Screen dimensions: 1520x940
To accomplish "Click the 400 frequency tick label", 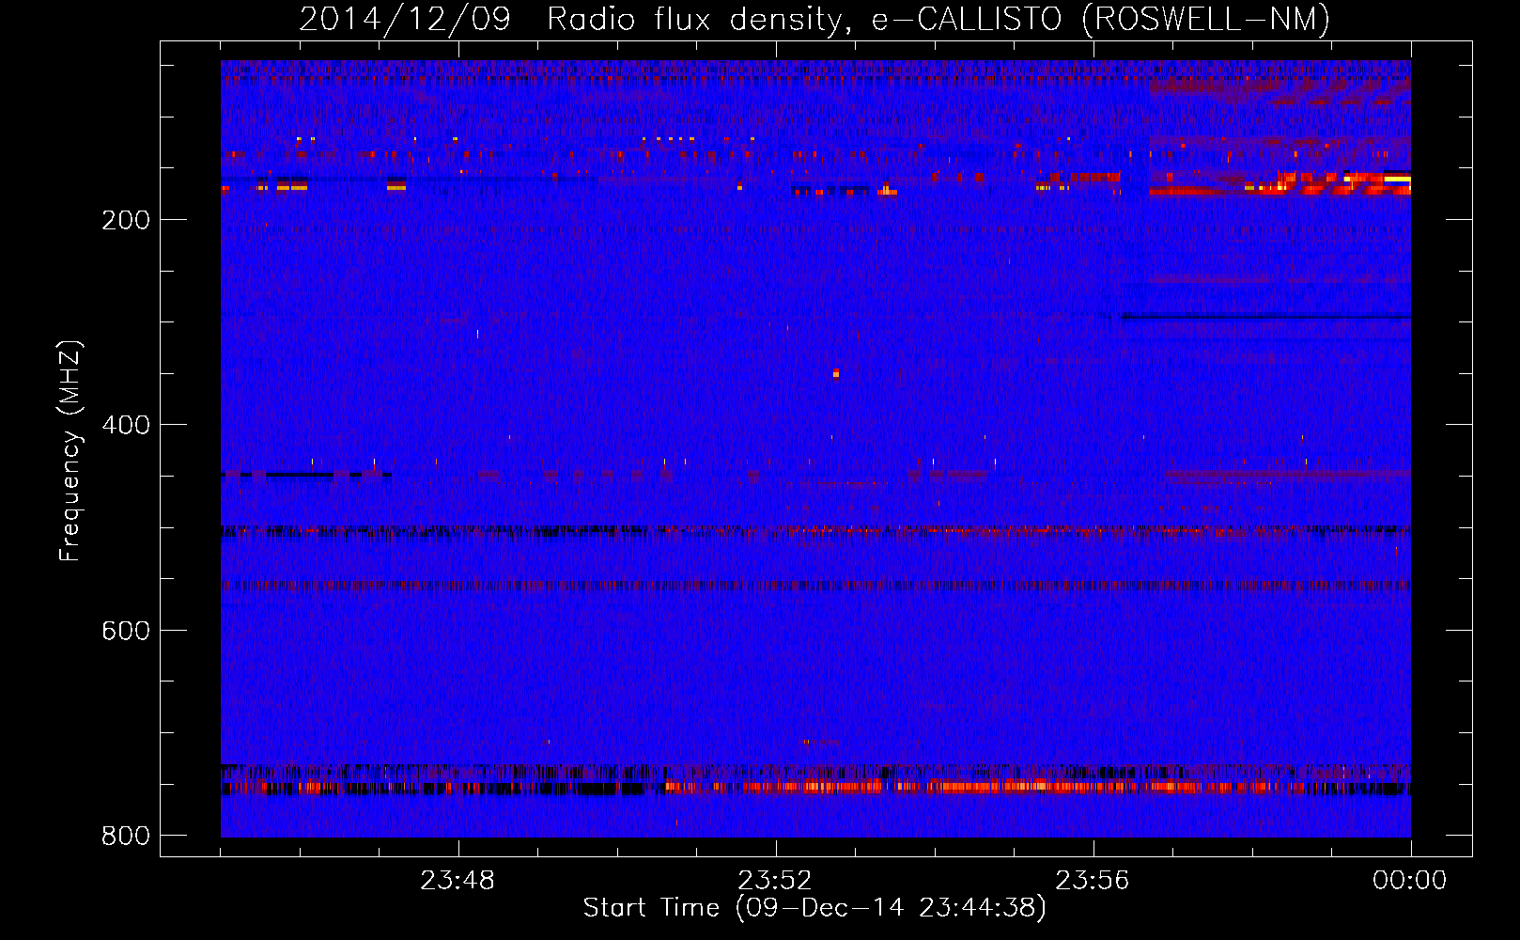I will [126, 425].
